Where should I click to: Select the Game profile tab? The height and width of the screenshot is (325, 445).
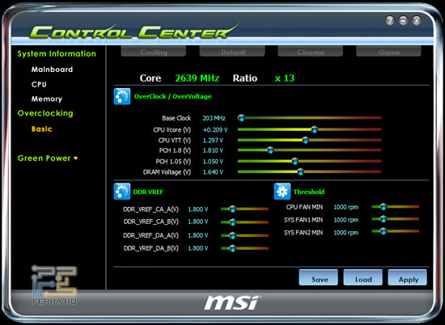coord(388,52)
